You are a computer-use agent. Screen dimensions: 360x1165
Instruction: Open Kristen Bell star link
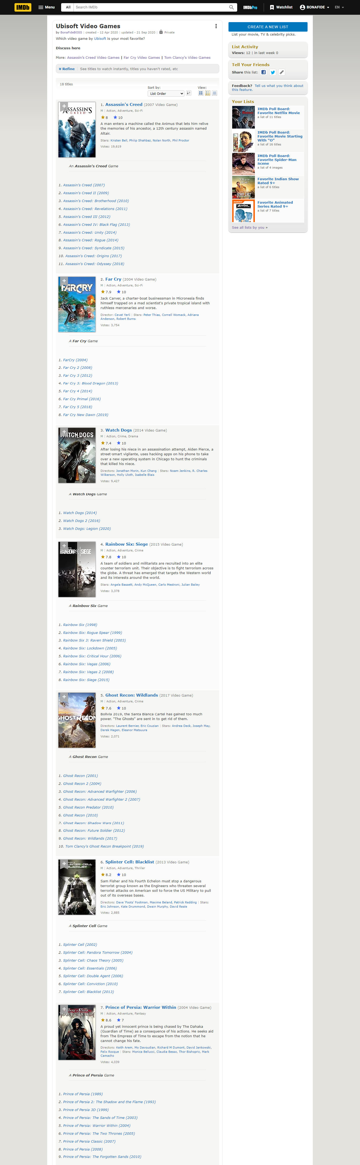[x=119, y=141]
